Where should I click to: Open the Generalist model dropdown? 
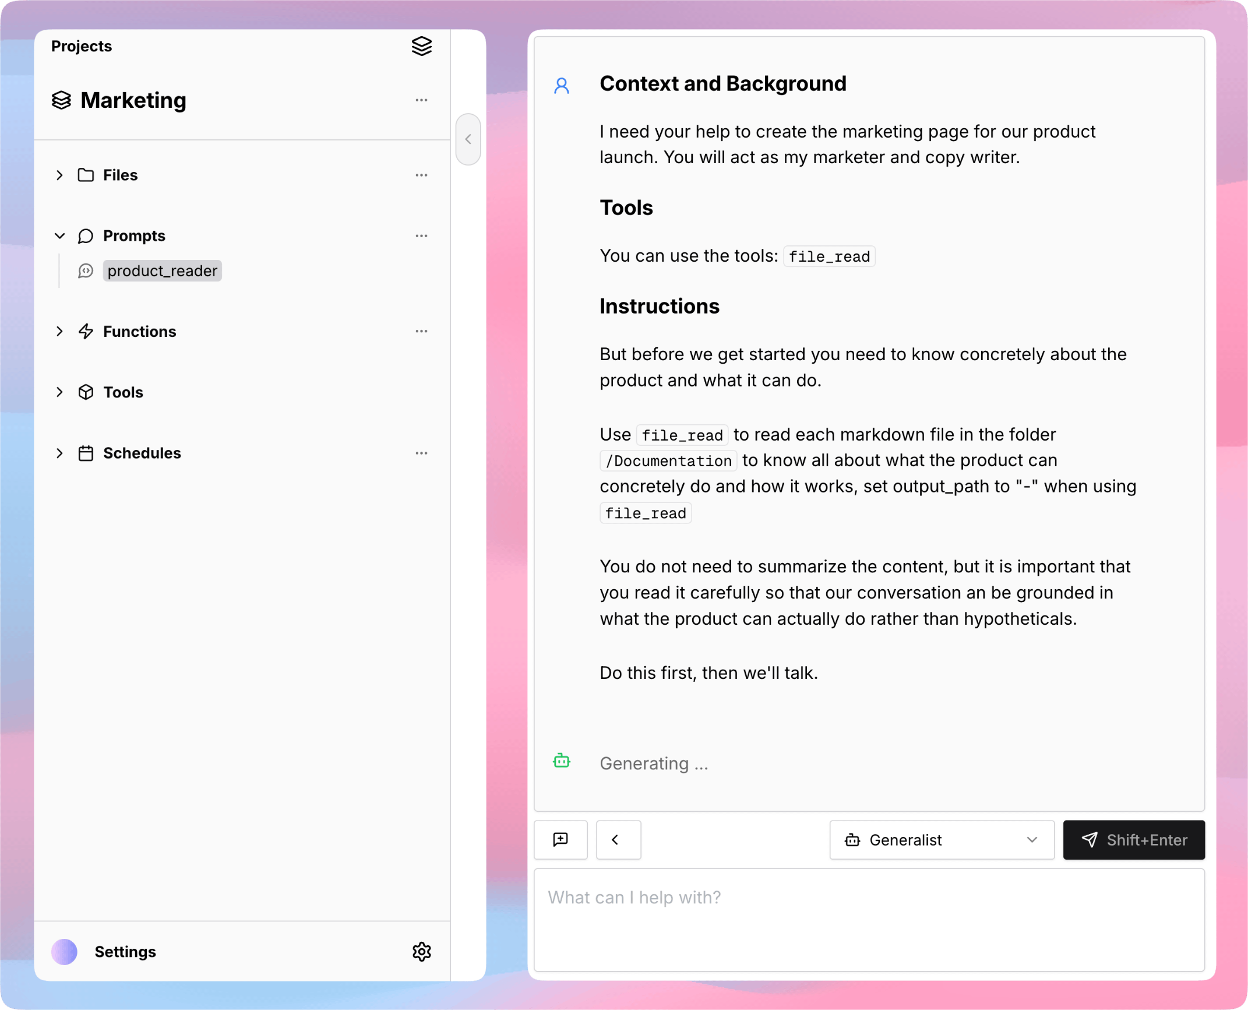[941, 840]
